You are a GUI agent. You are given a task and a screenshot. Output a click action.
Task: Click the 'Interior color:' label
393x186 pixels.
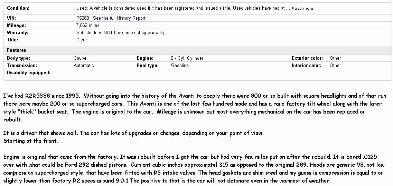click(x=307, y=65)
